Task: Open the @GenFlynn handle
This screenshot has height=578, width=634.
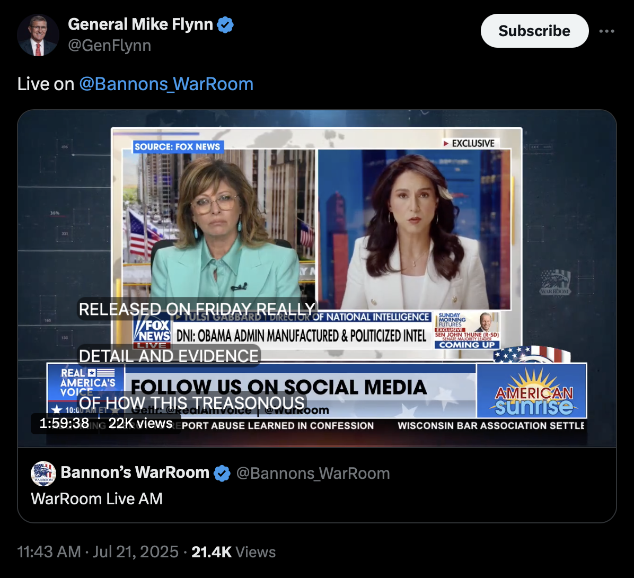Action: (109, 45)
